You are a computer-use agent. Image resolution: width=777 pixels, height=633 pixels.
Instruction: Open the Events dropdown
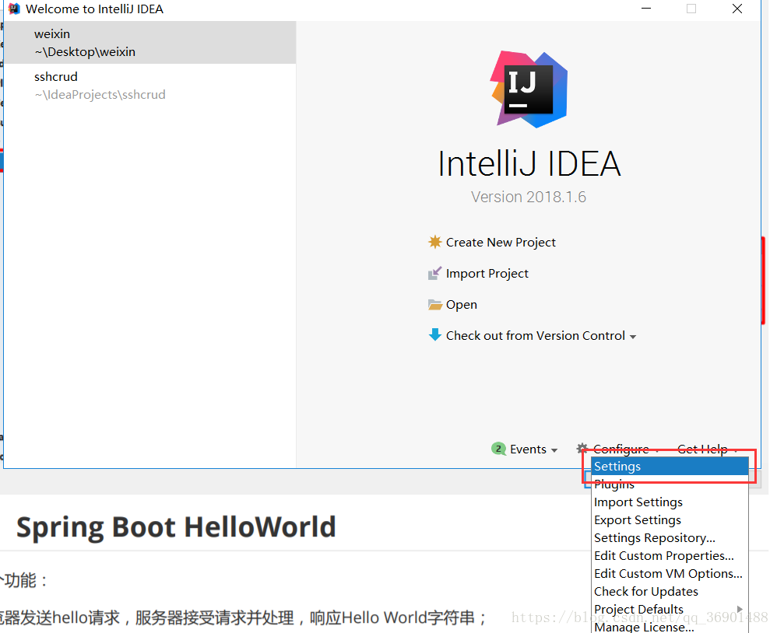coord(533,449)
